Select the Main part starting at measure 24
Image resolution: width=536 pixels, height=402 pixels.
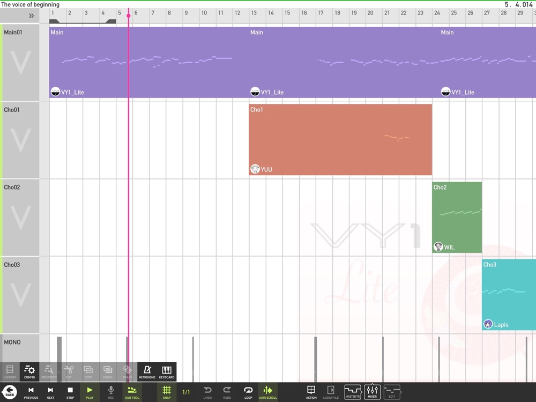coord(488,62)
